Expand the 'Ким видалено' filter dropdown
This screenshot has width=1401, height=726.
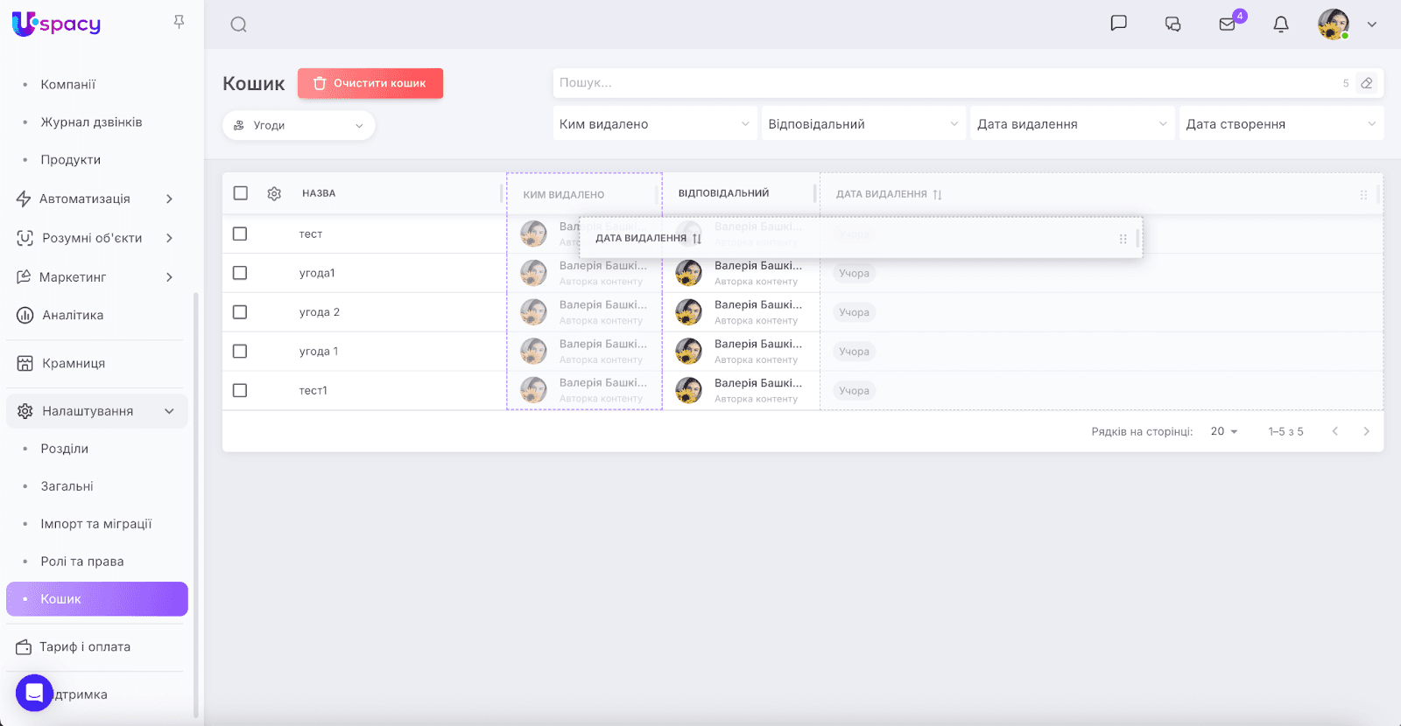pyautogui.click(x=654, y=124)
